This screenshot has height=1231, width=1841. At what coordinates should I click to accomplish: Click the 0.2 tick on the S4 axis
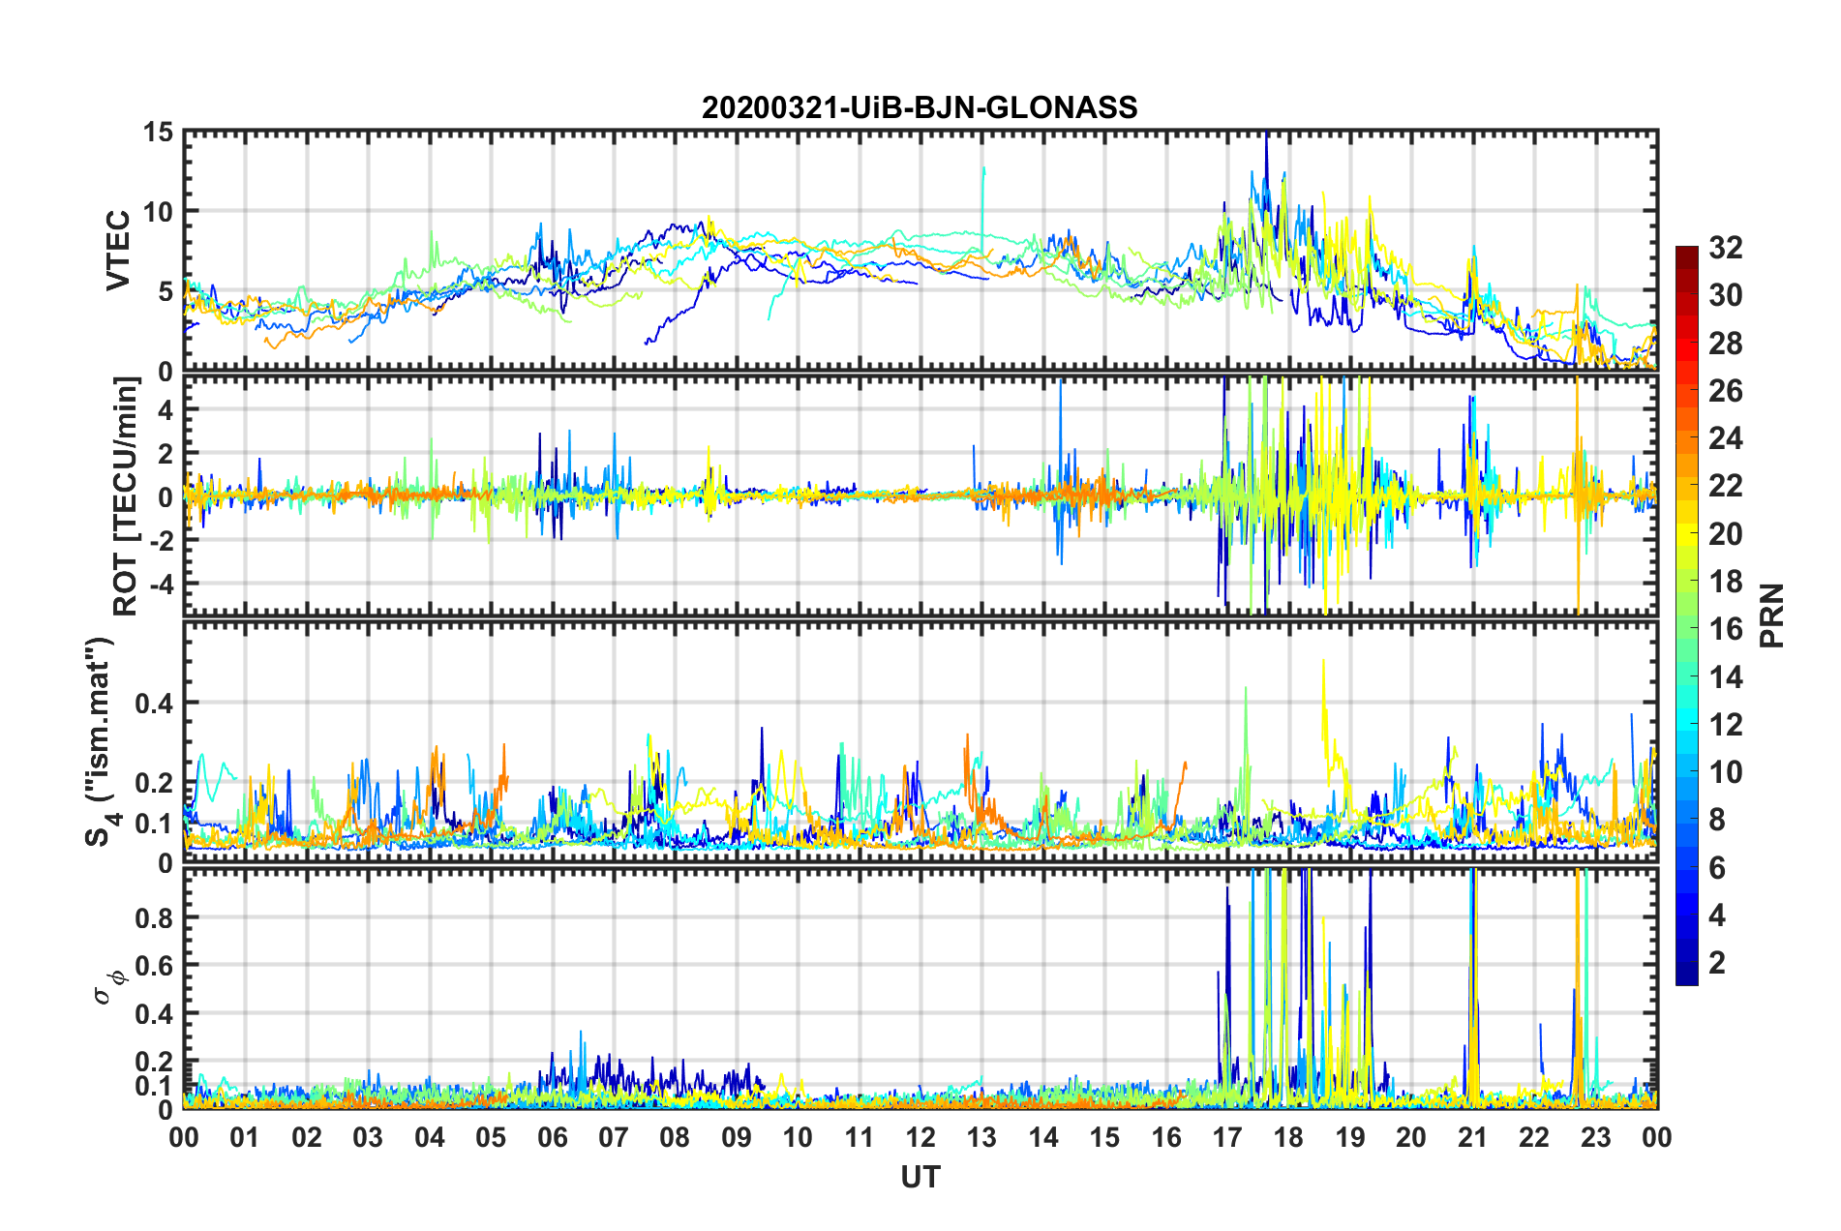pos(154,783)
